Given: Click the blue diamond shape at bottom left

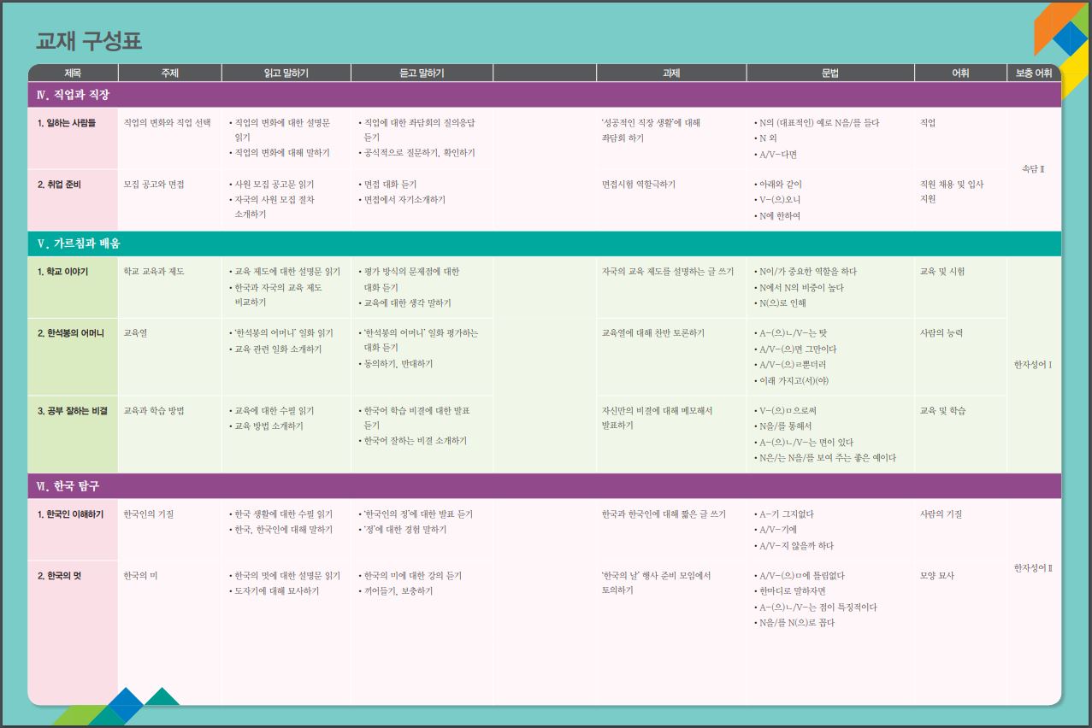Looking at the screenshot, I should (126, 702).
